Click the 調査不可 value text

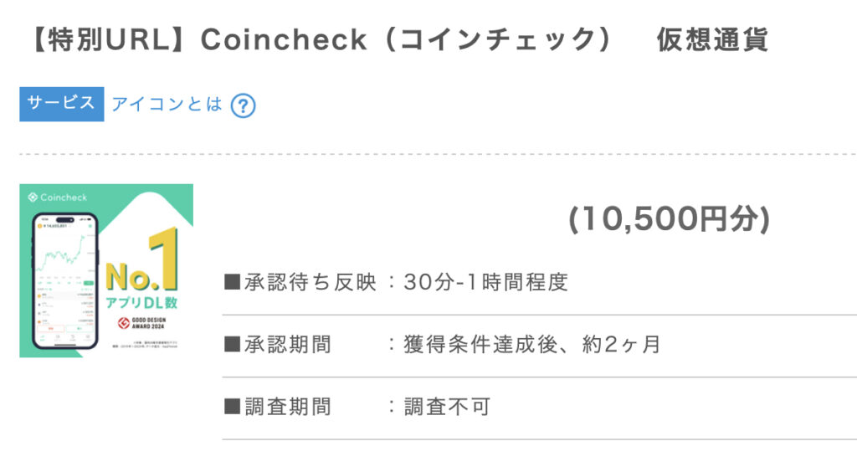tap(447, 407)
